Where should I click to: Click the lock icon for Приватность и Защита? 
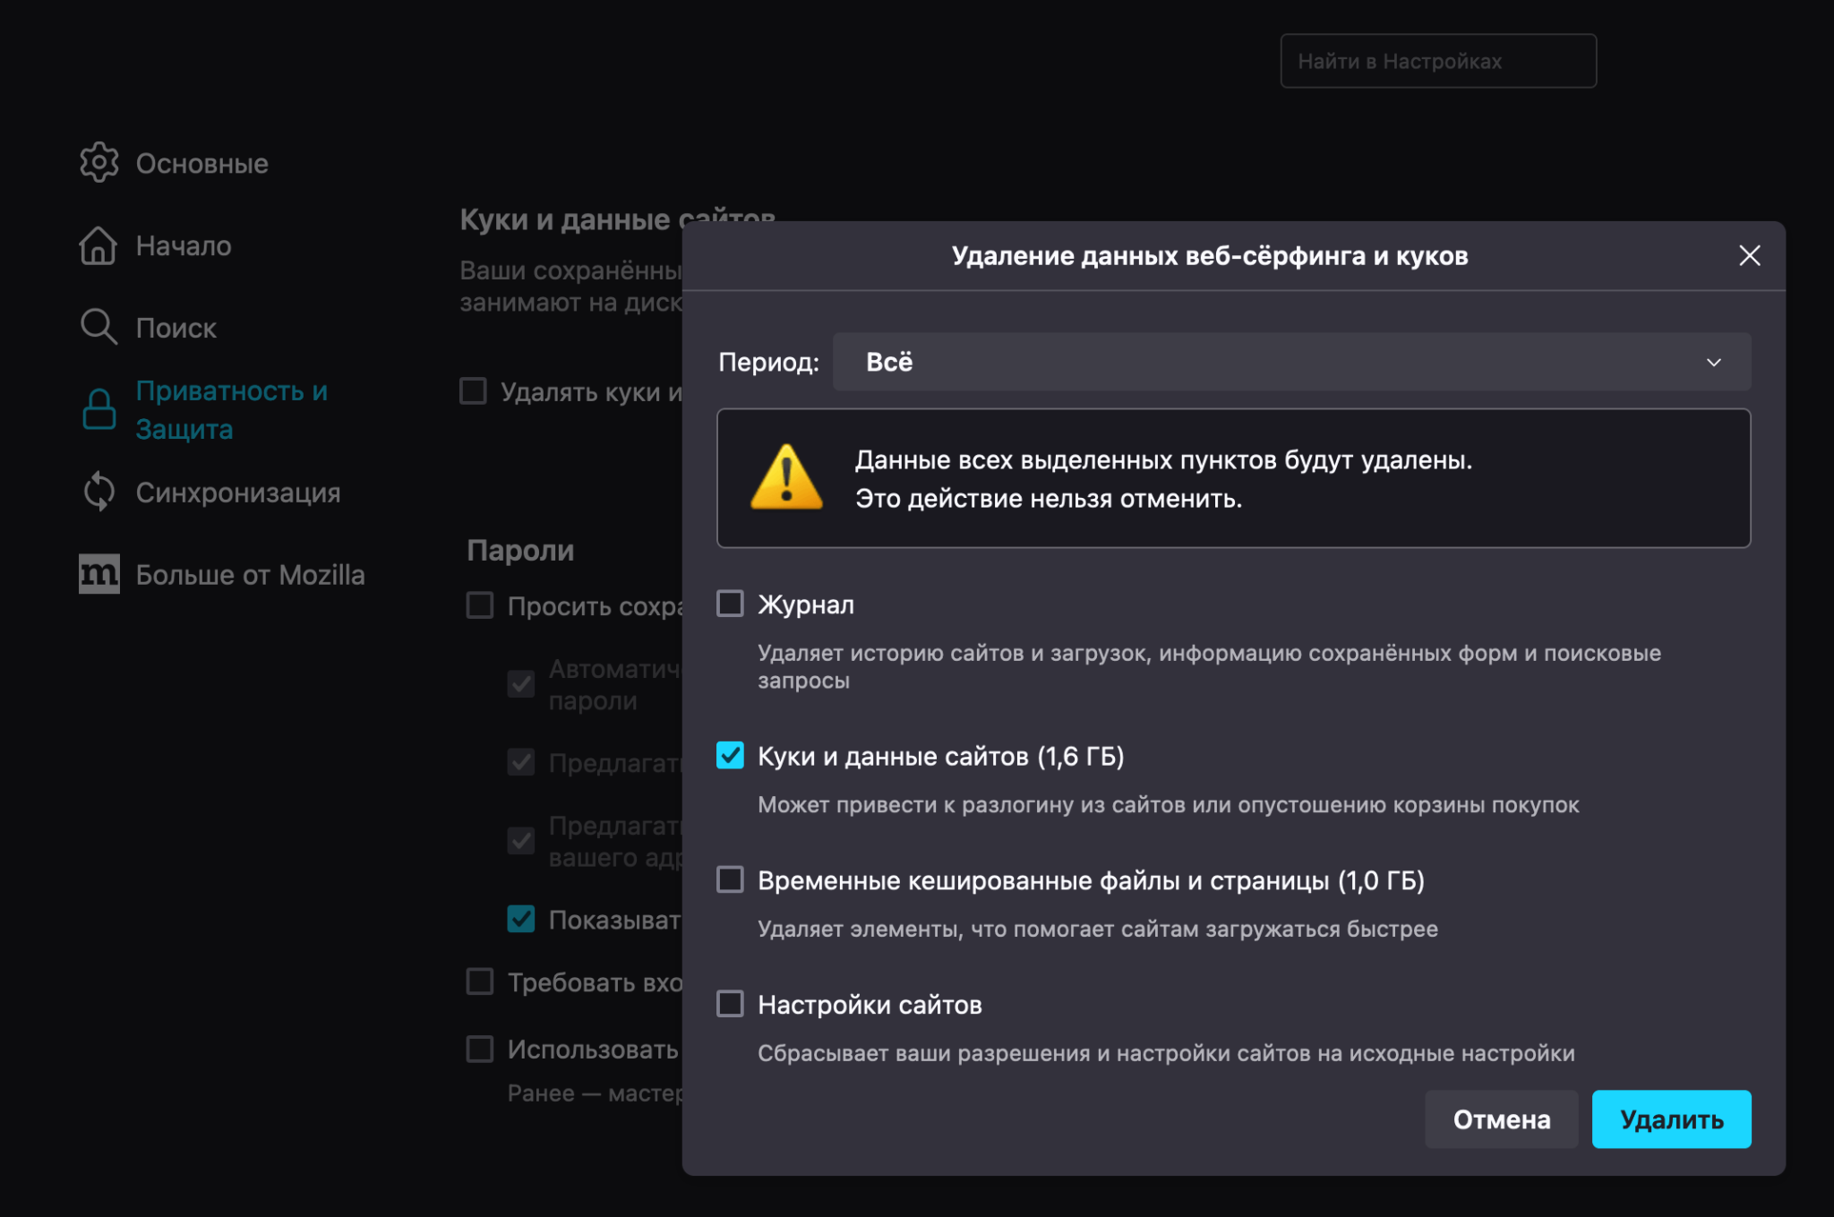click(x=99, y=409)
